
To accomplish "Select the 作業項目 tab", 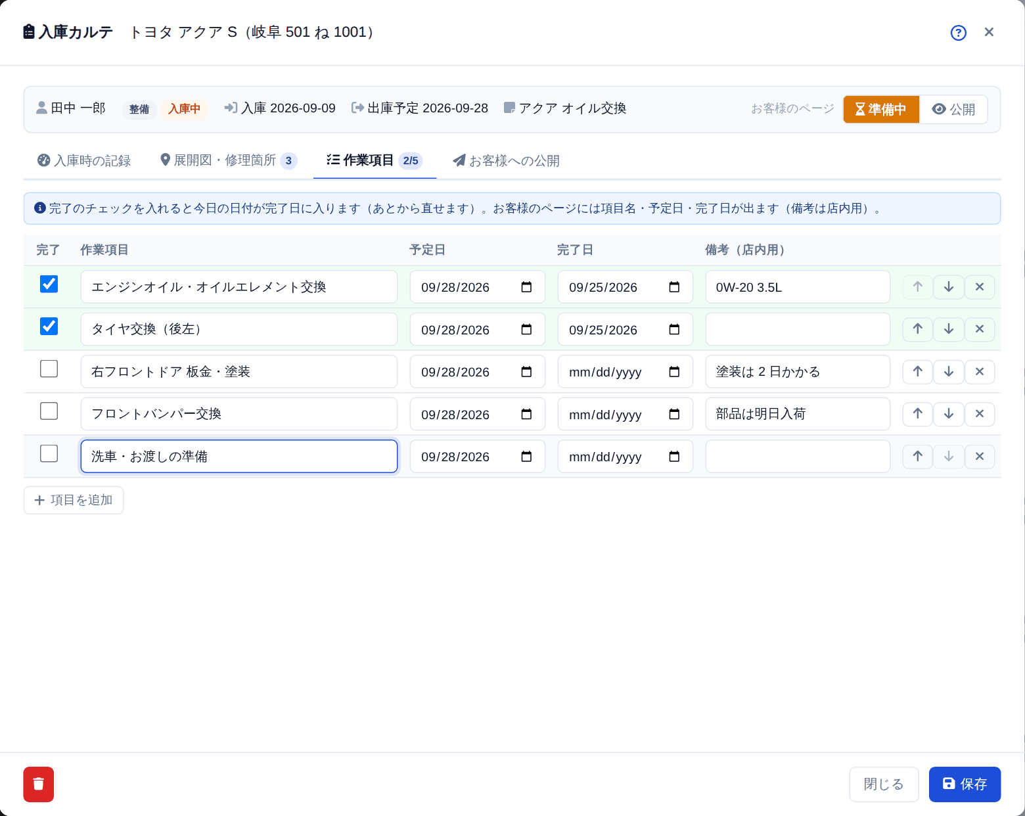I will pos(375,160).
